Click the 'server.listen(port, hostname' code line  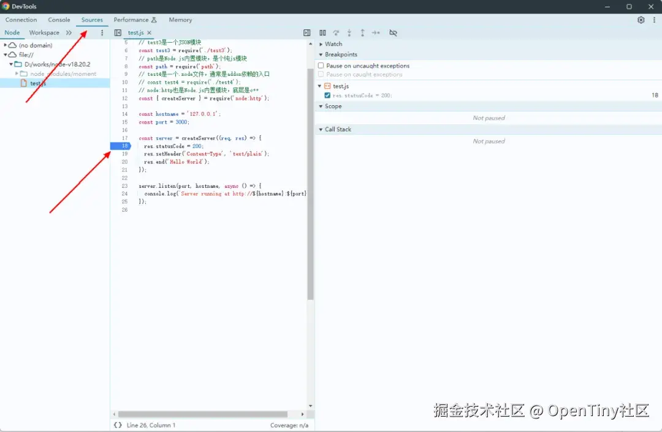(x=200, y=186)
